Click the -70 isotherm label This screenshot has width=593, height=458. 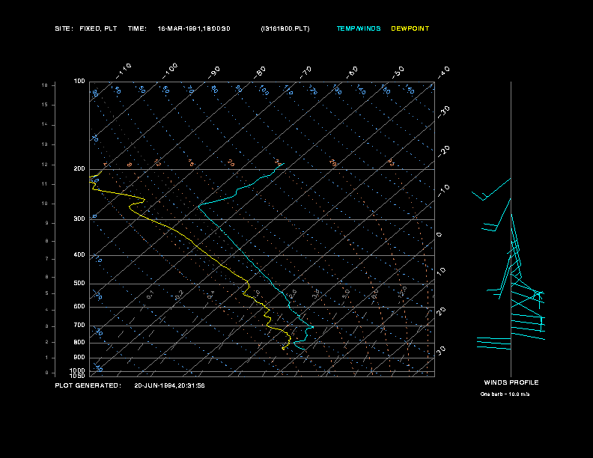[x=306, y=72]
